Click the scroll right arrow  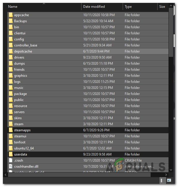[x=166, y=175]
